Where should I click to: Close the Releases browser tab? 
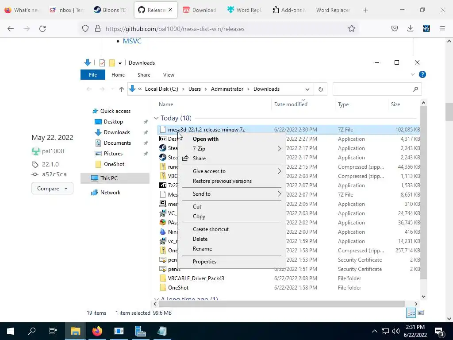[170, 10]
